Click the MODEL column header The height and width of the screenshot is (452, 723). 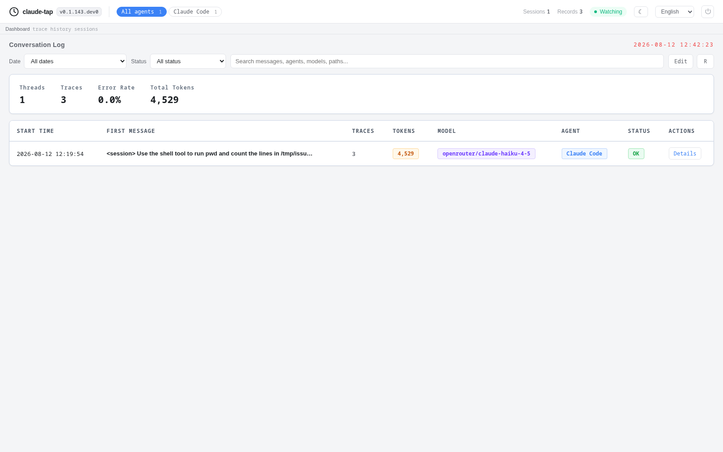tap(446, 131)
